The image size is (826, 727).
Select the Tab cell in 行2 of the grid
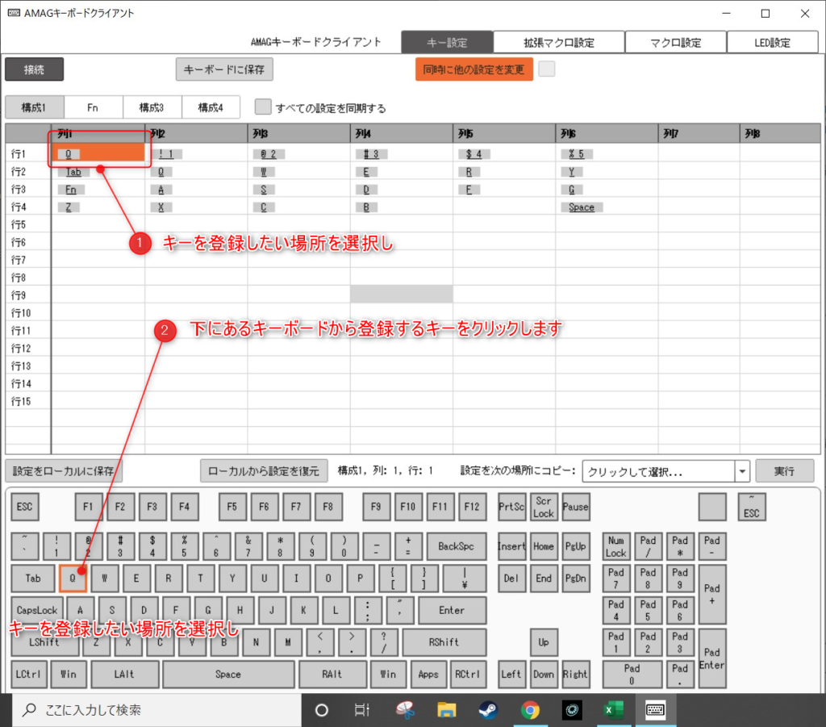(x=74, y=171)
